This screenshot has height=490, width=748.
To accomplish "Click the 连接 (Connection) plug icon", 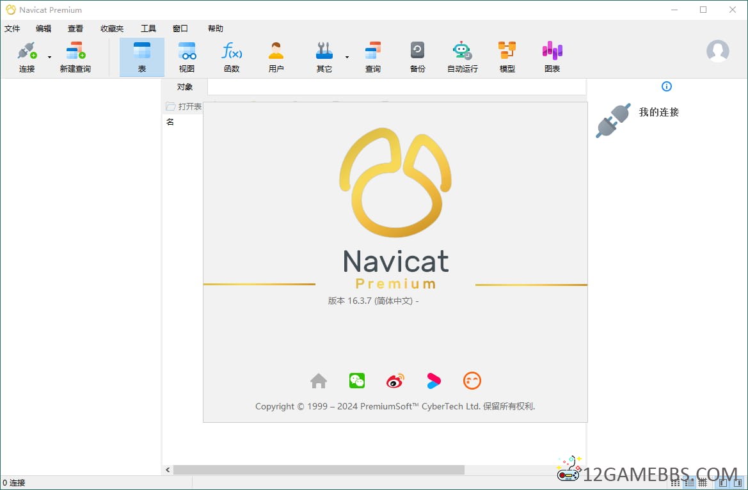I will coord(27,51).
